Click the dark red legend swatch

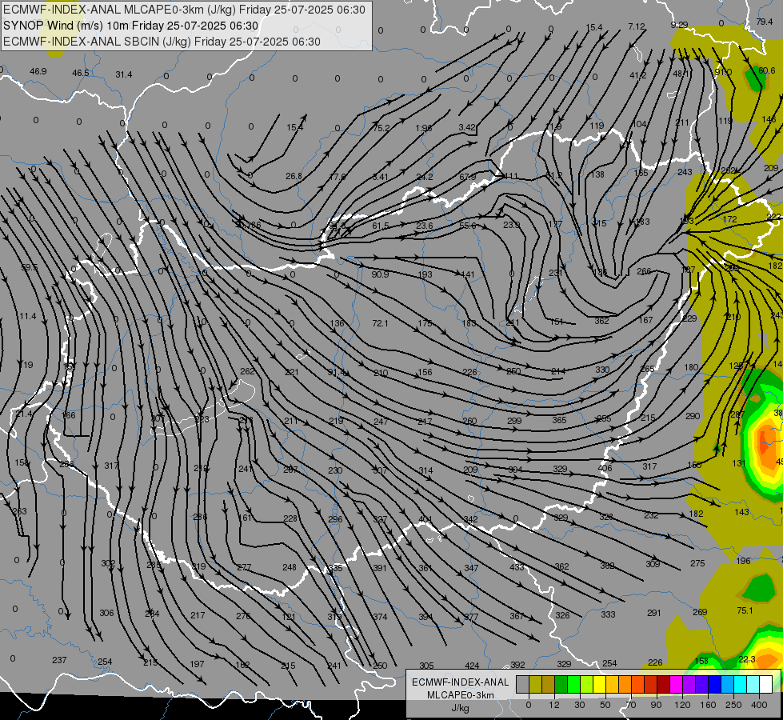(x=664, y=684)
